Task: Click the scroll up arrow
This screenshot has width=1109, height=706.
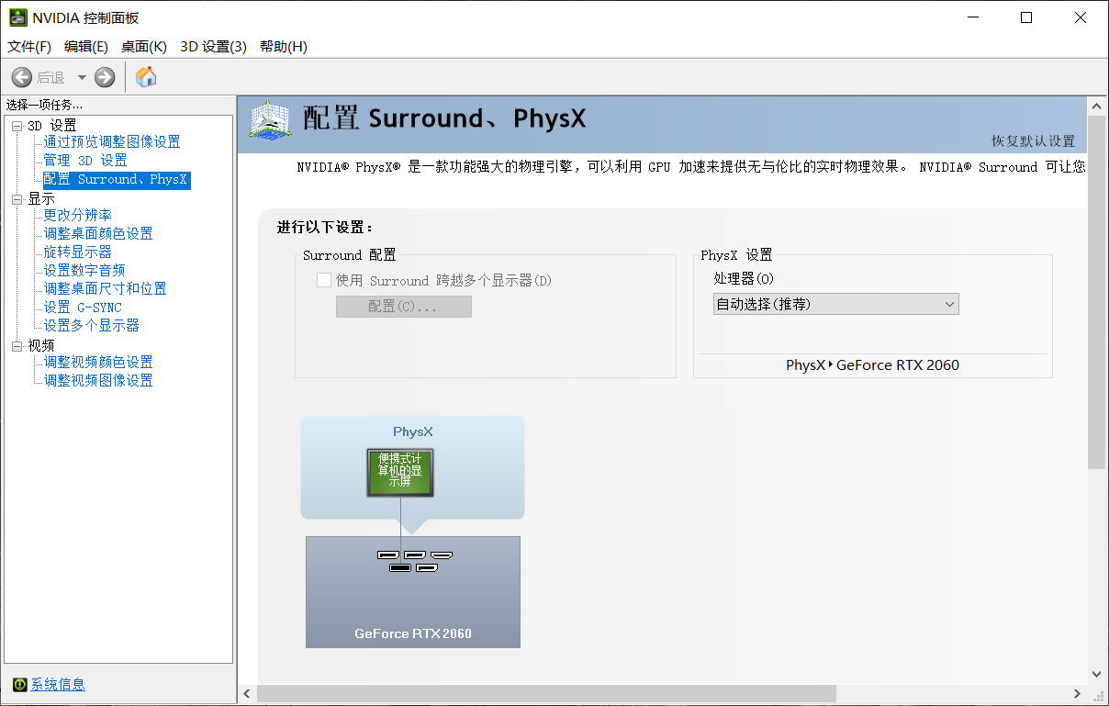Action: pos(1097,107)
